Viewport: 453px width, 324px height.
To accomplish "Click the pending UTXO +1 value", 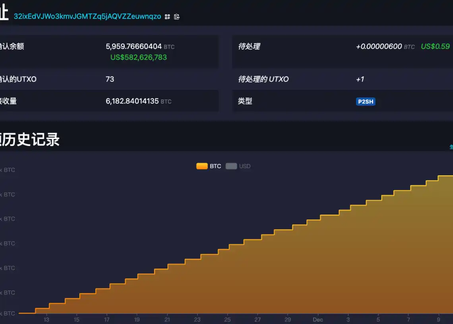I will tap(360, 79).
